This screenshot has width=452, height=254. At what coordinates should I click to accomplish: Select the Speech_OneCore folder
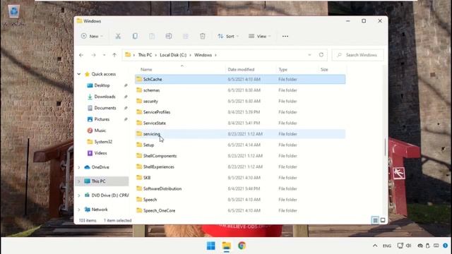(x=240, y=210)
